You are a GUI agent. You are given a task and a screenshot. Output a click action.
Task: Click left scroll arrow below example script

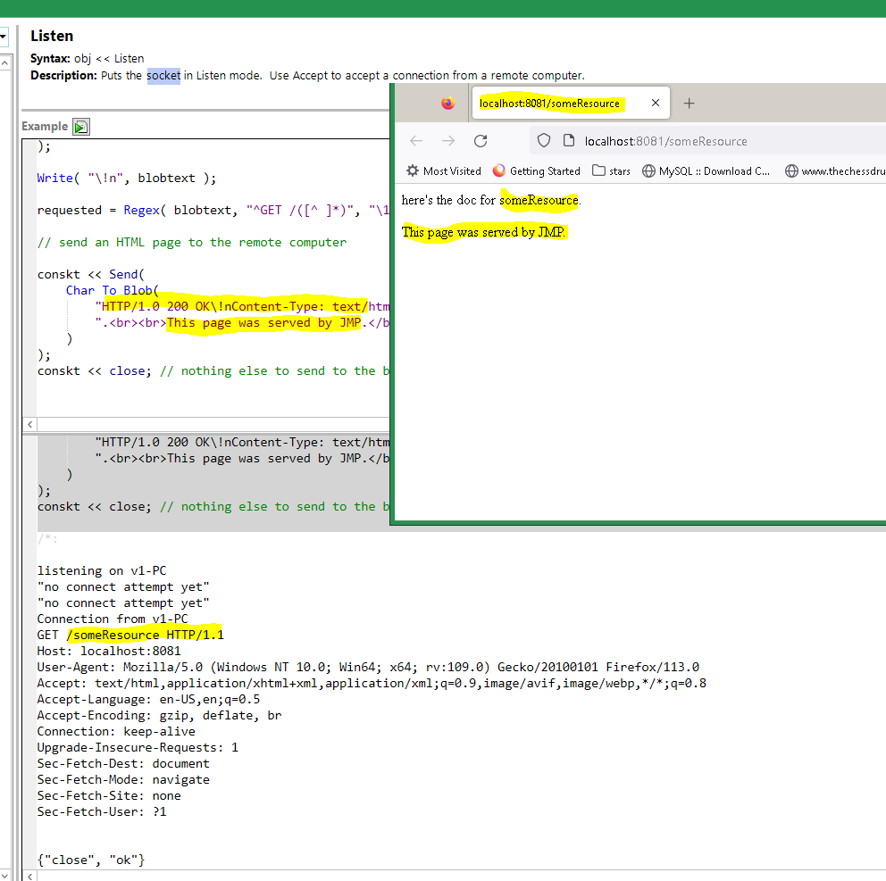pyautogui.click(x=30, y=424)
